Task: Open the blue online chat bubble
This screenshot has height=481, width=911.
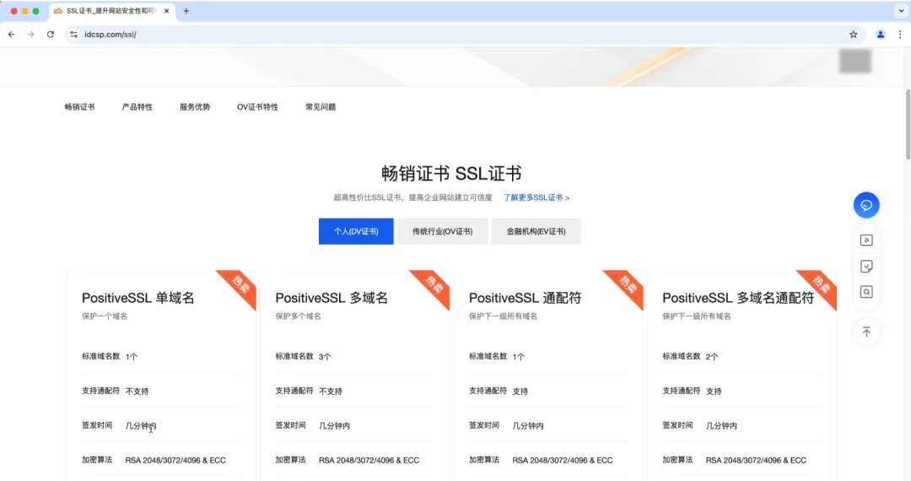Action: (x=866, y=205)
